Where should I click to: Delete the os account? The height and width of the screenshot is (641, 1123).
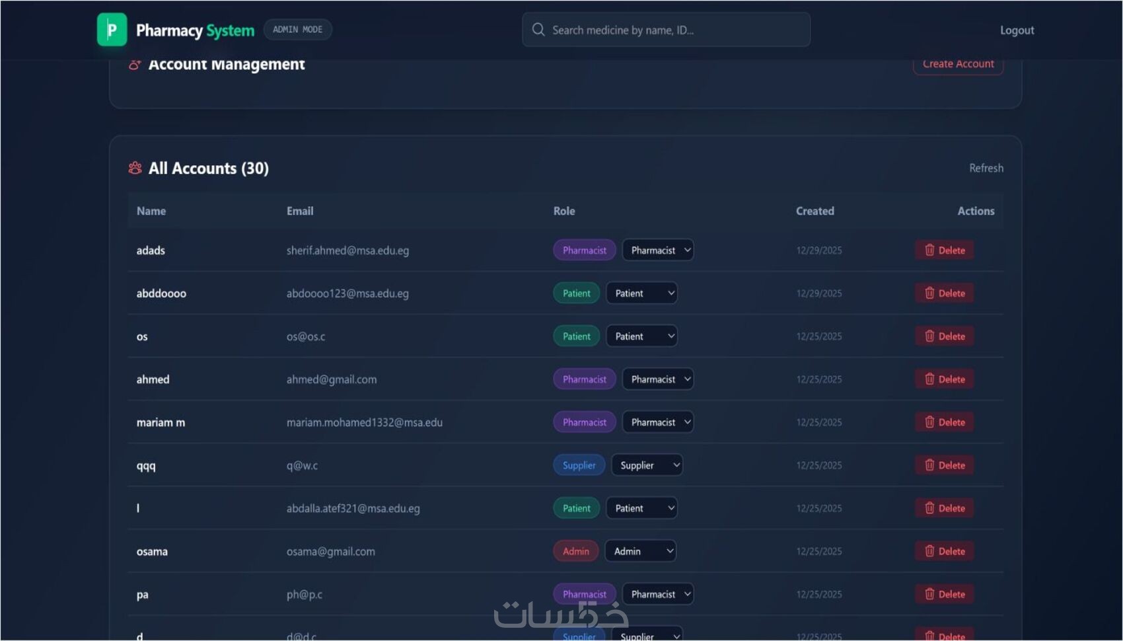(945, 336)
